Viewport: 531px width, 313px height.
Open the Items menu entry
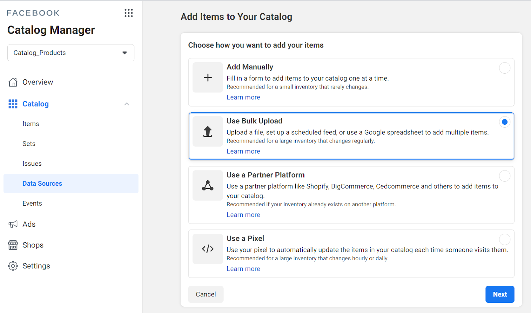(x=31, y=124)
